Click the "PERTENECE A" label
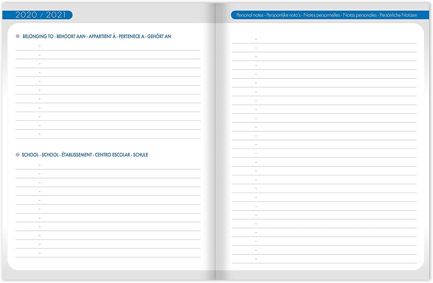 click(132, 36)
